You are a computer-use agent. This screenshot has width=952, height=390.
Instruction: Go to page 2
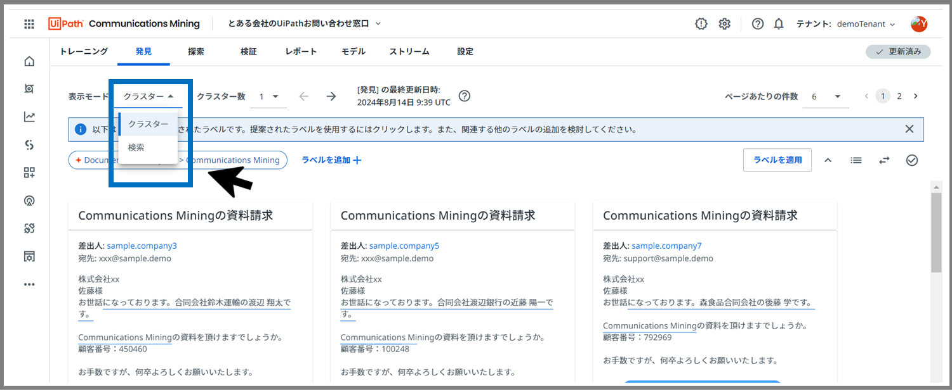(899, 96)
